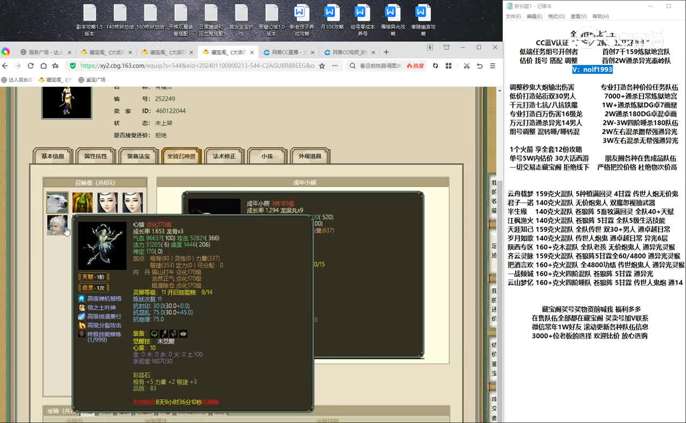Image resolution: width=686 pixels, height=423 pixels.
Task: Click the 热搜 hot search button
Action: [x=415, y=66]
